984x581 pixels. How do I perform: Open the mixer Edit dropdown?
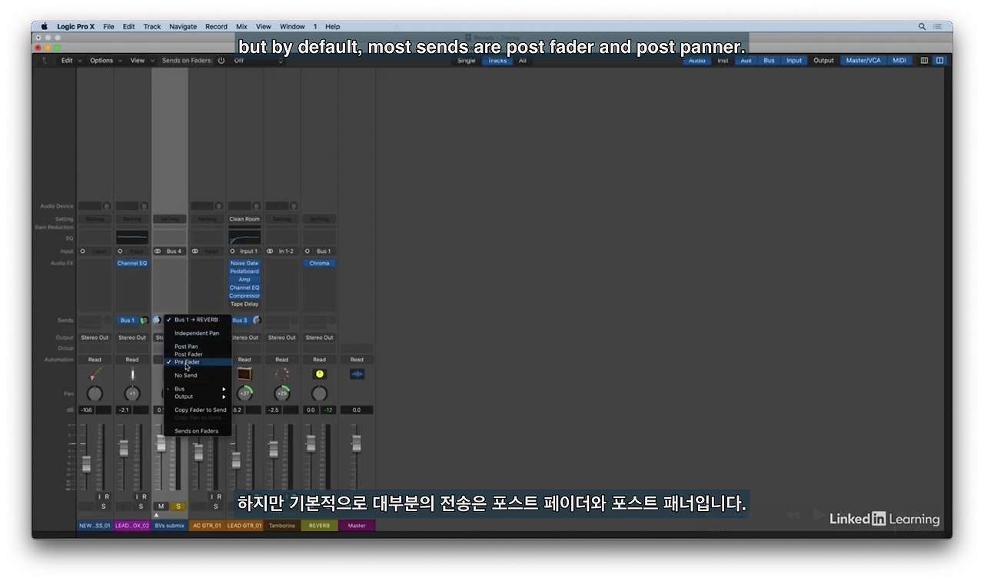click(71, 61)
